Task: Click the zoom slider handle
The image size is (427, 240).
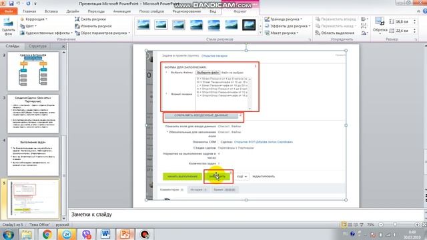Action: tap(395, 225)
